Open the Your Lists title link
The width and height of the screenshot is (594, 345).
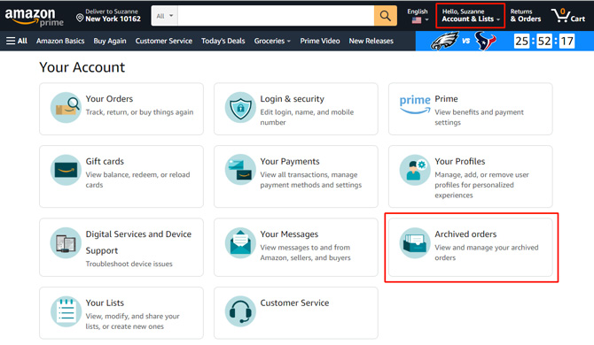[105, 303]
